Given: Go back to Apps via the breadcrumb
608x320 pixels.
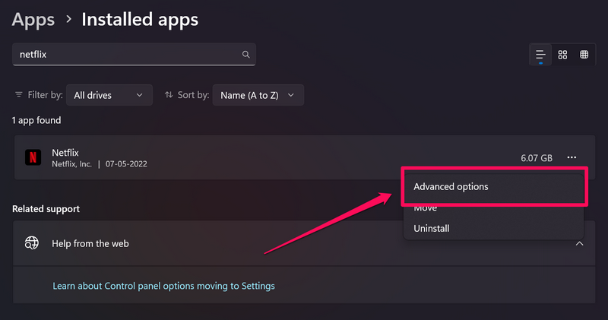Looking at the screenshot, I should pos(33,19).
